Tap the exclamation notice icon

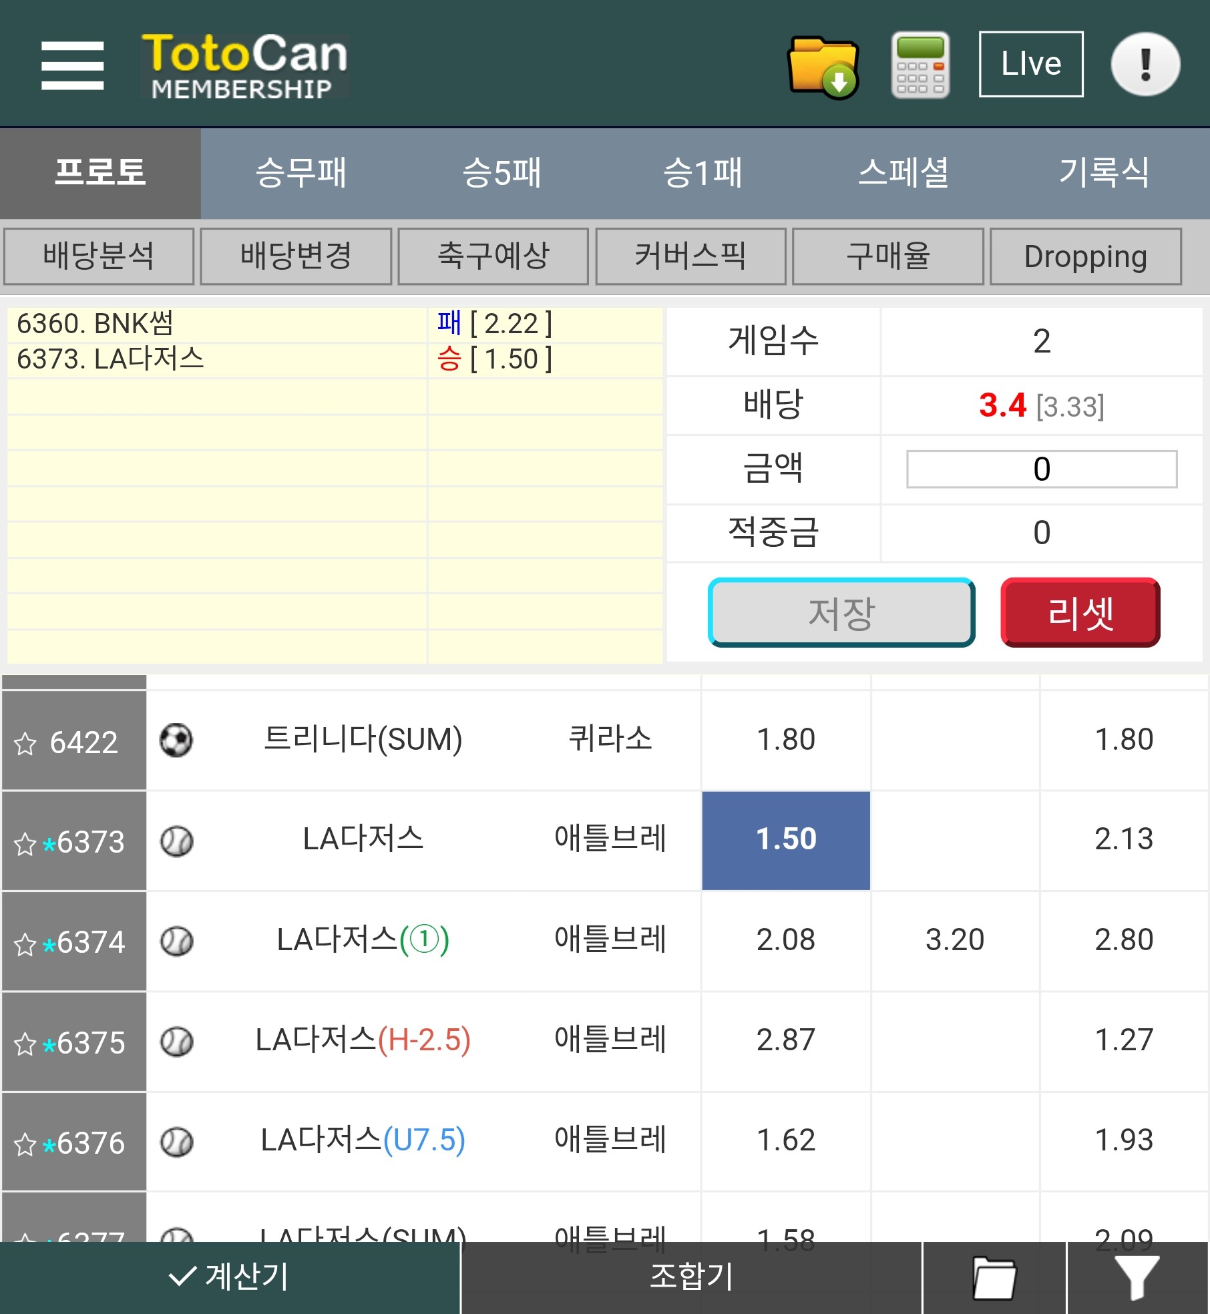click(1145, 64)
